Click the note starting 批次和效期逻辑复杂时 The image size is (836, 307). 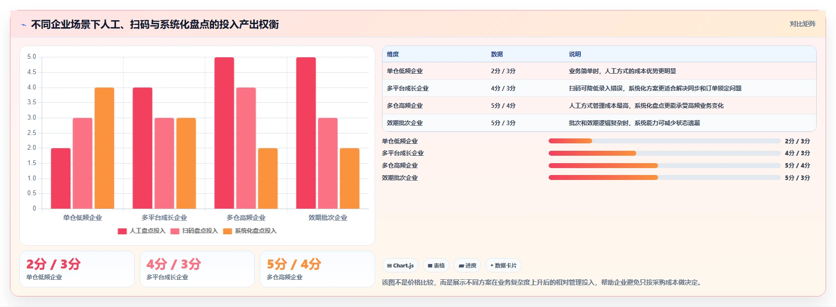tap(634, 123)
